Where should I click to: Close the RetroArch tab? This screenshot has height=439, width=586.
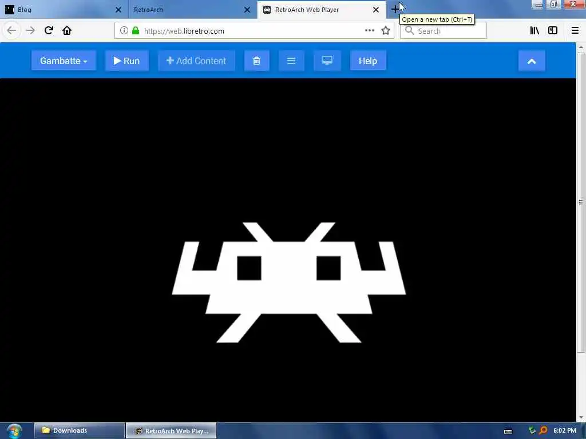click(x=247, y=10)
